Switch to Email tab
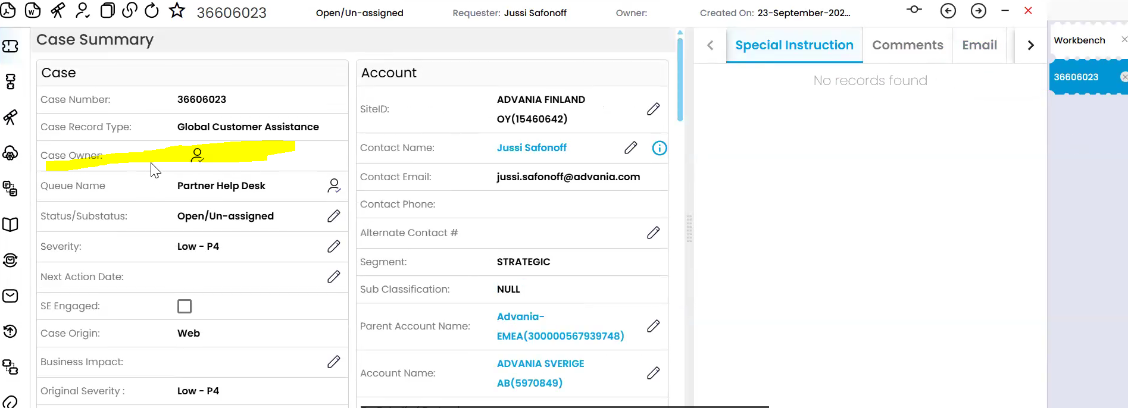Image resolution: width=1128 pixels, height=408 pixels. point(979,45)
